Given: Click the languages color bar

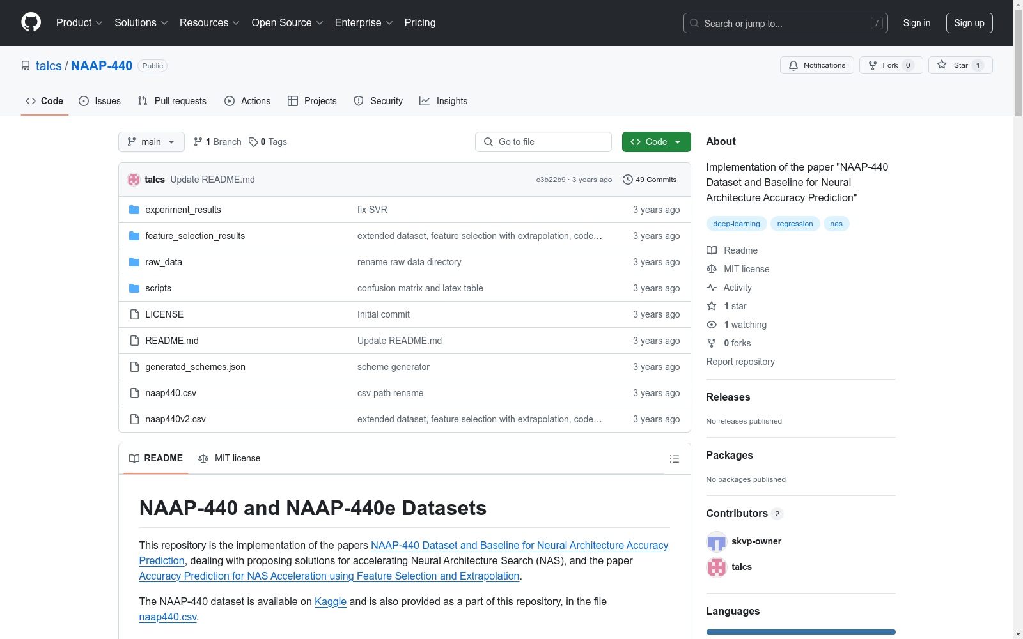Looking at the screenshot, I should tap(800, 632).
